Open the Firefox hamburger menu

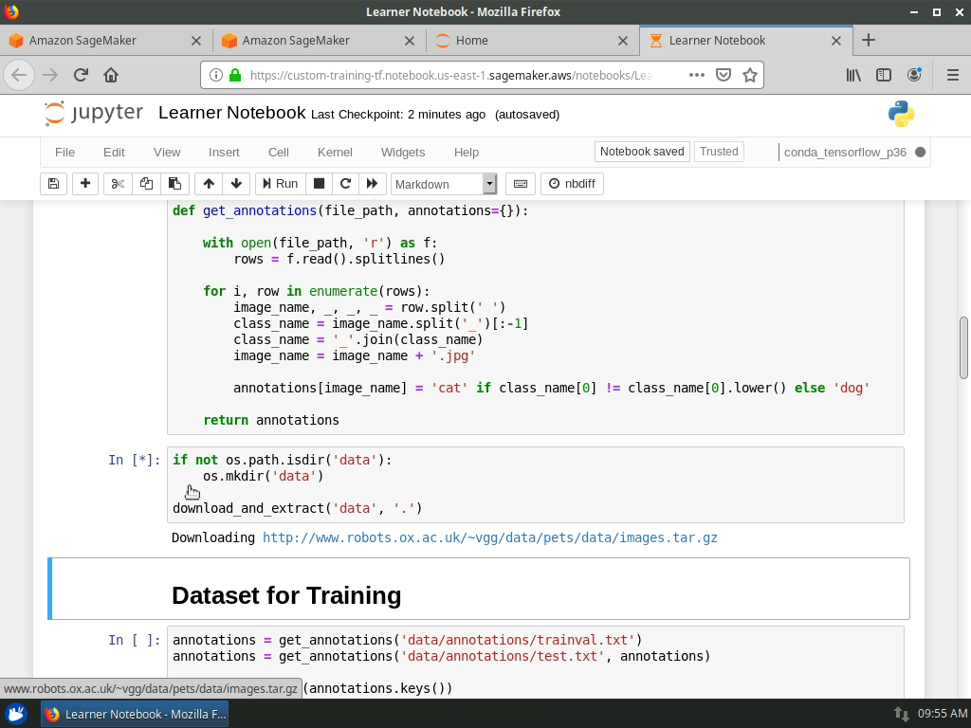(x=952, y=75)
